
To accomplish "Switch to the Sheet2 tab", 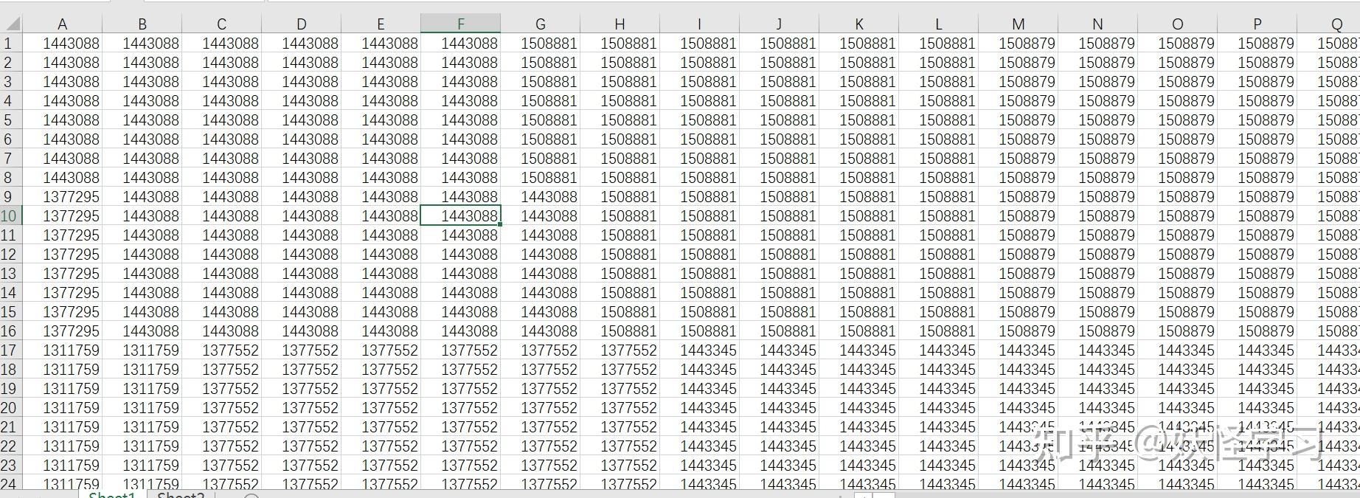I will coord(181,494).
